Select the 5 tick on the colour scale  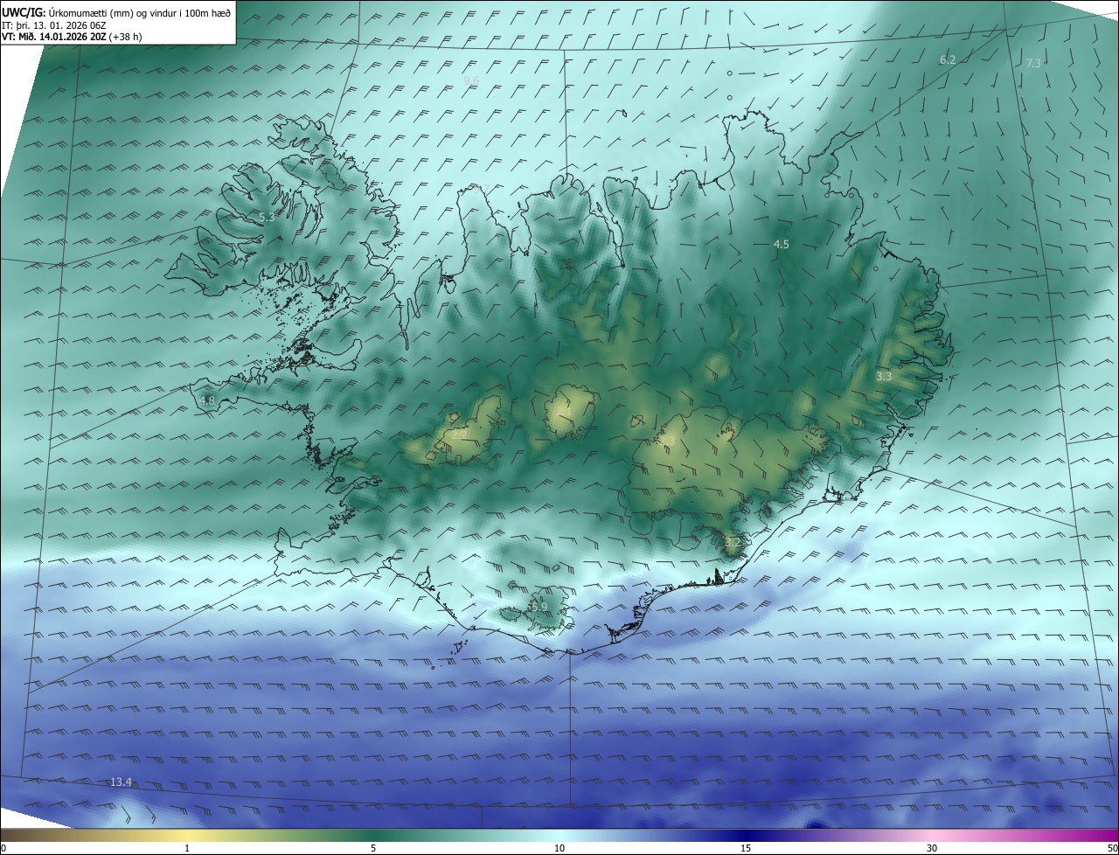tap(373, 848)
